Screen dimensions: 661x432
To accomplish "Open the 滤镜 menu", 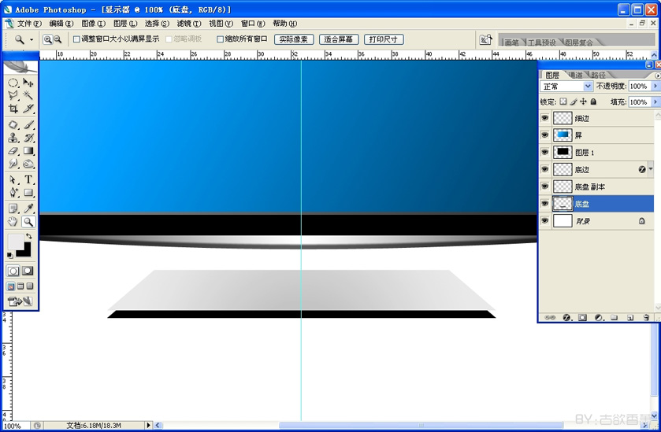I will pos(189,24).
